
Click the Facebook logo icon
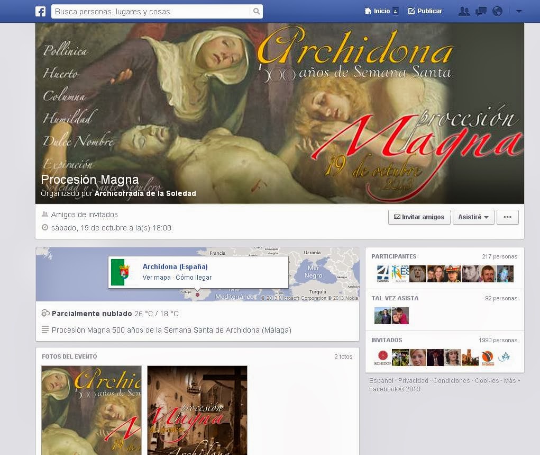41,11
